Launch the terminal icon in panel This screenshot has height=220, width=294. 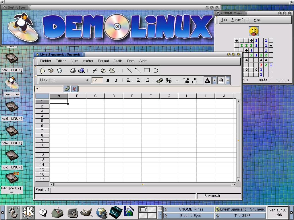coord(72,213)
